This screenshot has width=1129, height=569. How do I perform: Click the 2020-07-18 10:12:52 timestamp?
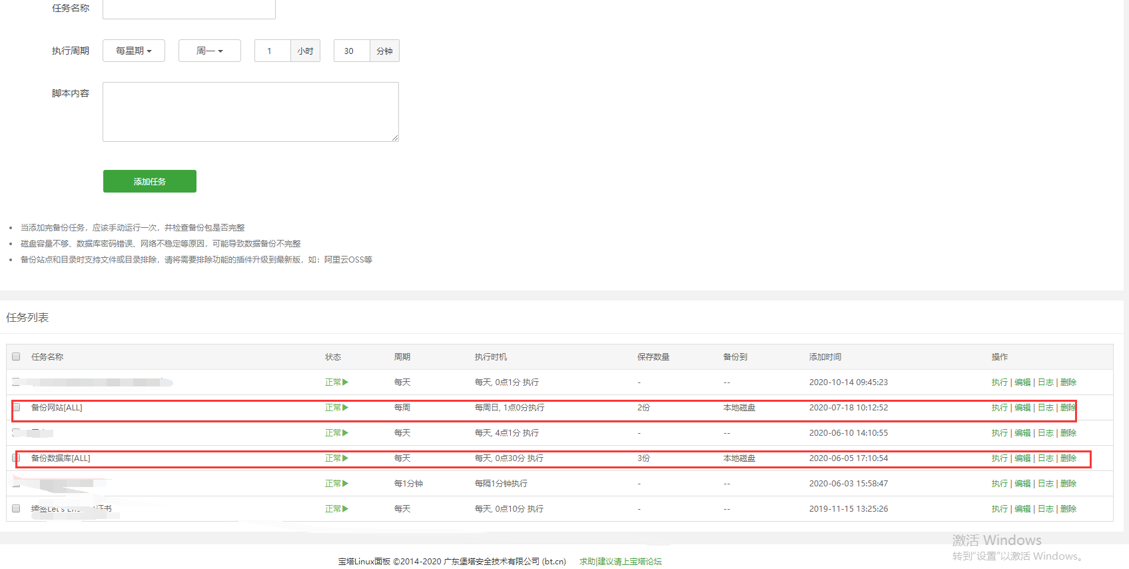tap(849, 408)
